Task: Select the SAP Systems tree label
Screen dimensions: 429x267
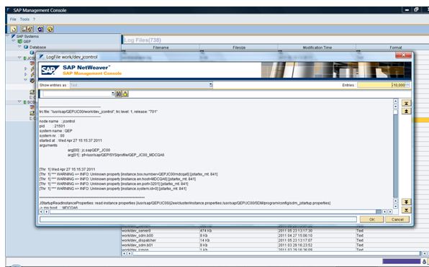Action: pos(27,37)
